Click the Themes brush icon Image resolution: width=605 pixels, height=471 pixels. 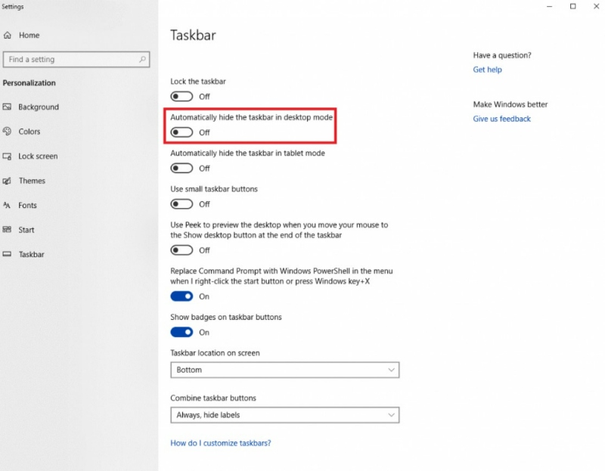[7, 181]
